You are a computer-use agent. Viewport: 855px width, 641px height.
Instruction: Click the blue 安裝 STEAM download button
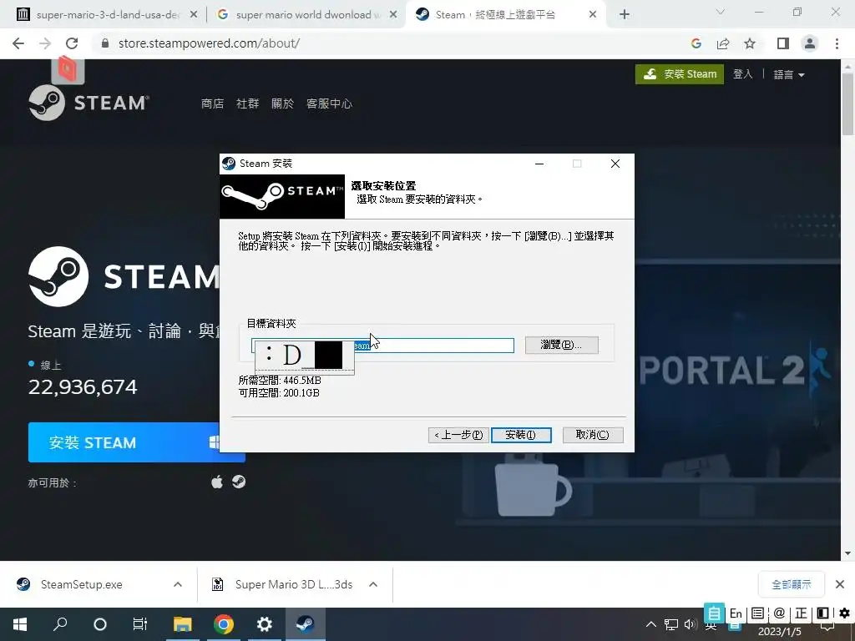click(x=136, y=442)
